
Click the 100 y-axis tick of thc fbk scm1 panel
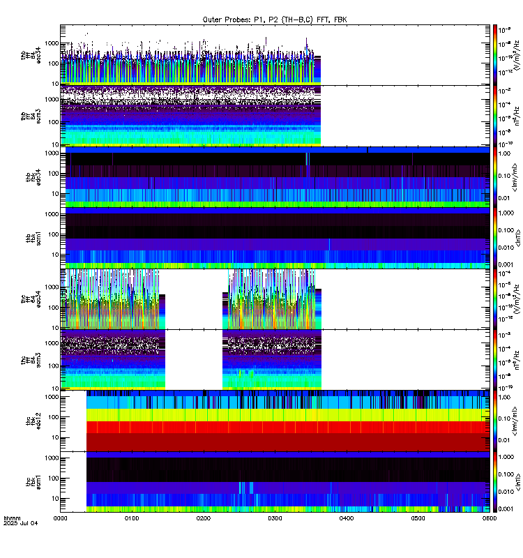(x=54, y=478)
